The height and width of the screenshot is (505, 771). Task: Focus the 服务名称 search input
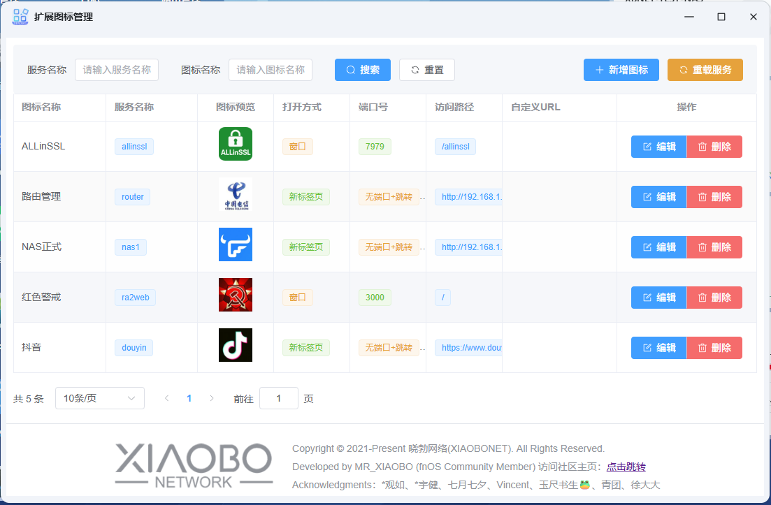[x=117, y=70]
